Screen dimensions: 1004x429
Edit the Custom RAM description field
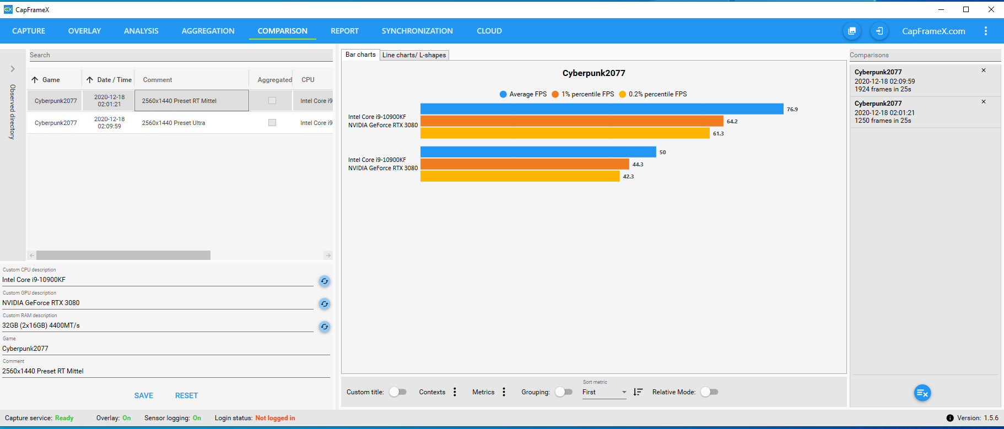pyautogui.click(x=158, y=325)
